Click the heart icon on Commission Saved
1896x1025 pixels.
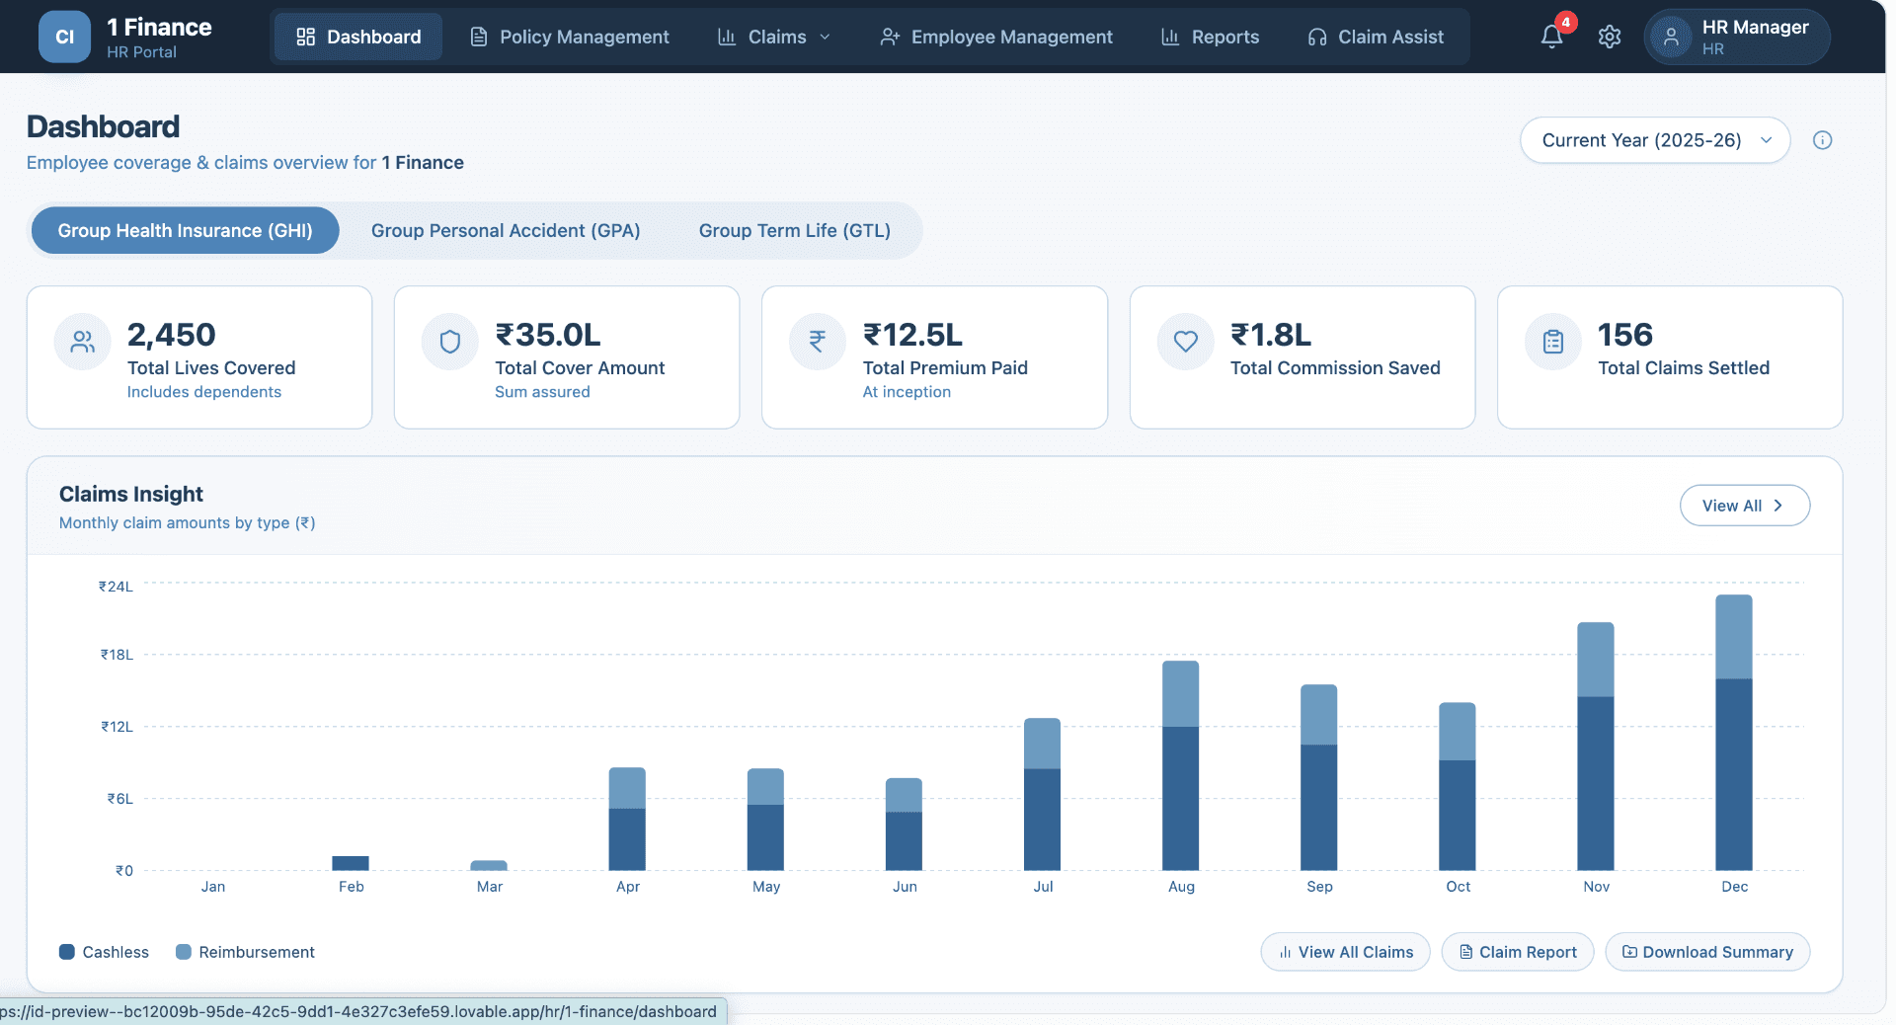tap(1185, 342)
